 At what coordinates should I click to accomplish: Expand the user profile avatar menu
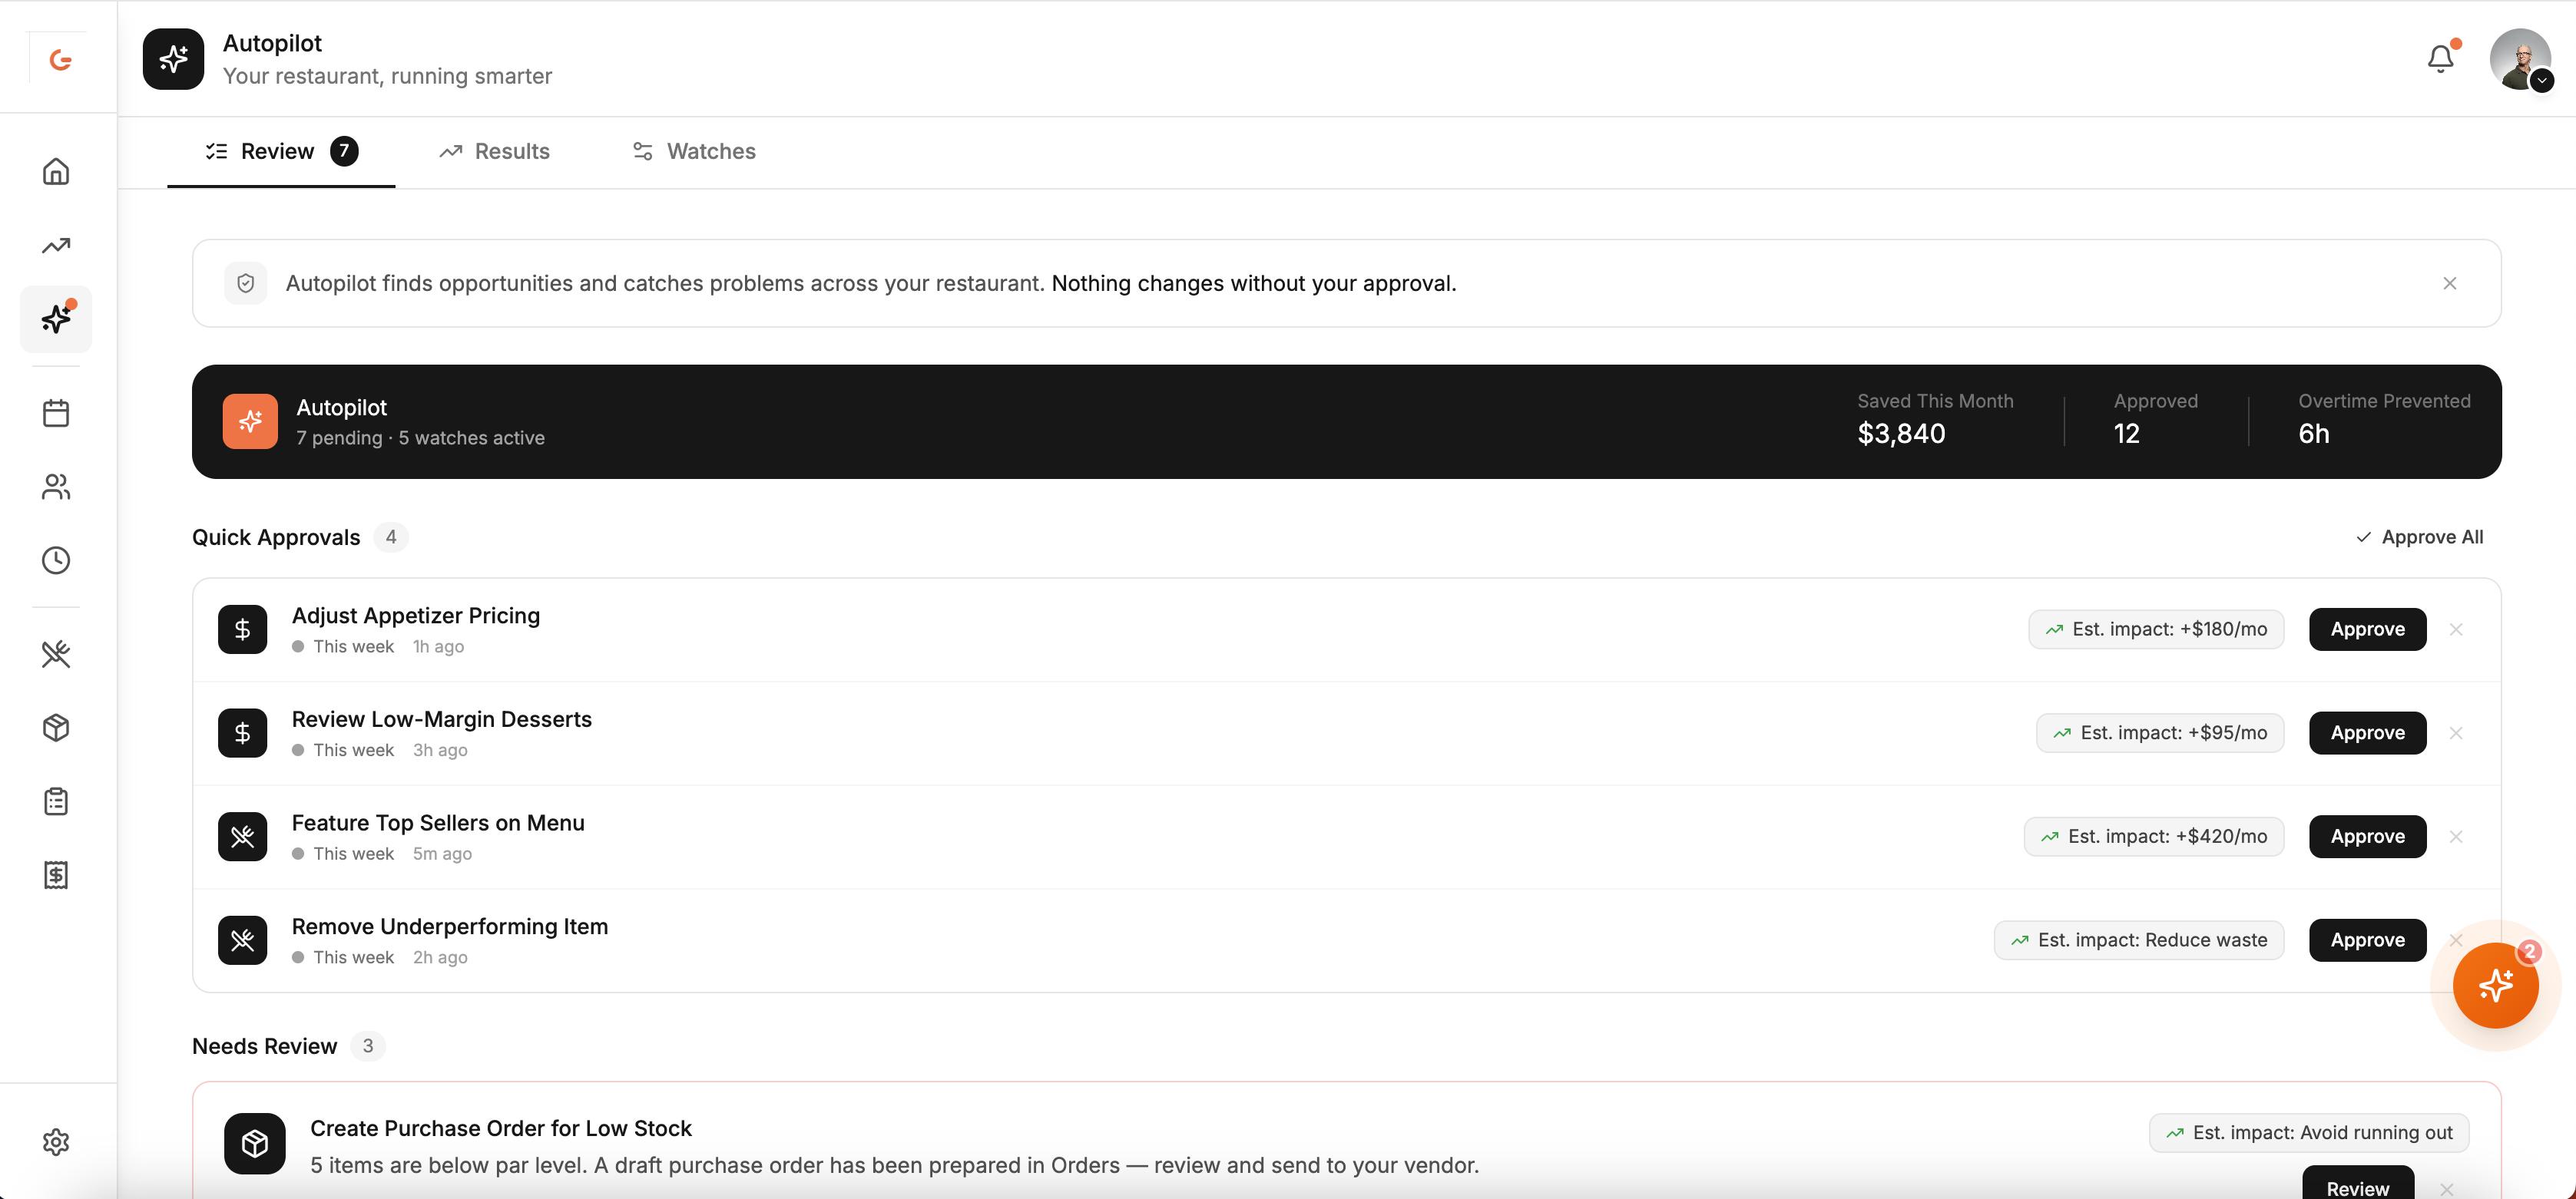[2520, 60]
